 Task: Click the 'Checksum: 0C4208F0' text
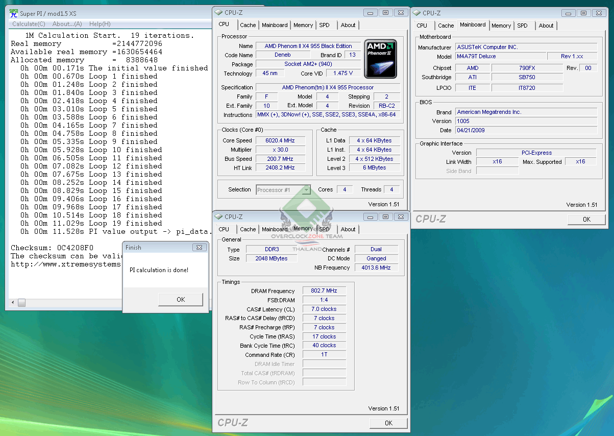pyautogui.click(x=52, y=248)
